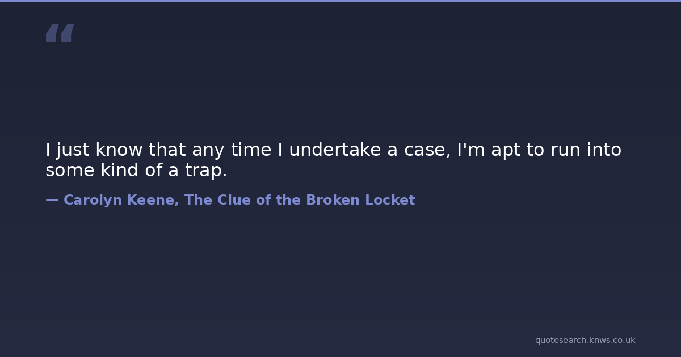This screenshot has height=357, width=681.
Task: Click the purple accent bar at the top
Action: tap(340, 1)
